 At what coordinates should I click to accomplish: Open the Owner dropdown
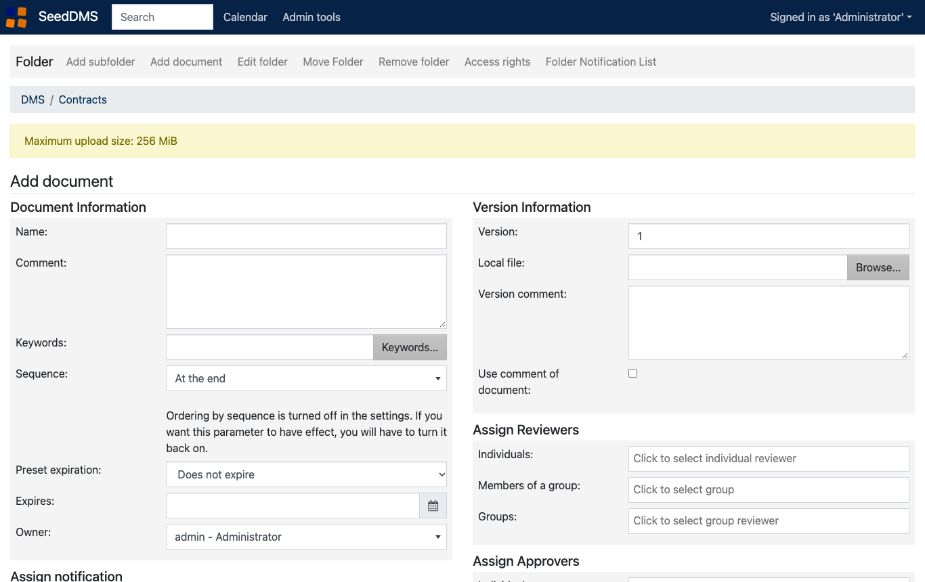pyautogui.click(x=306, y=537)
